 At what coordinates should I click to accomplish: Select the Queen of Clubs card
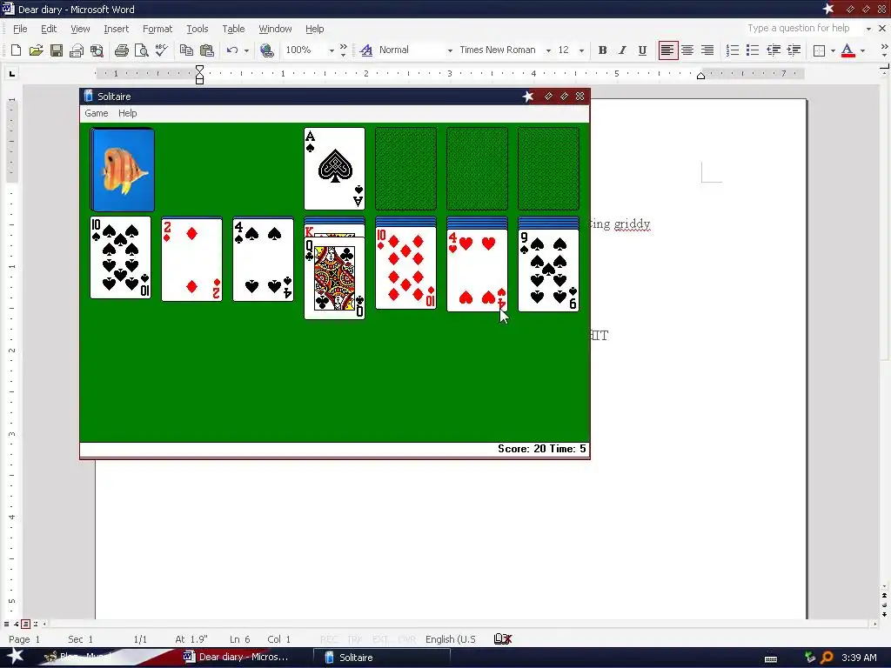click(335, 278)
